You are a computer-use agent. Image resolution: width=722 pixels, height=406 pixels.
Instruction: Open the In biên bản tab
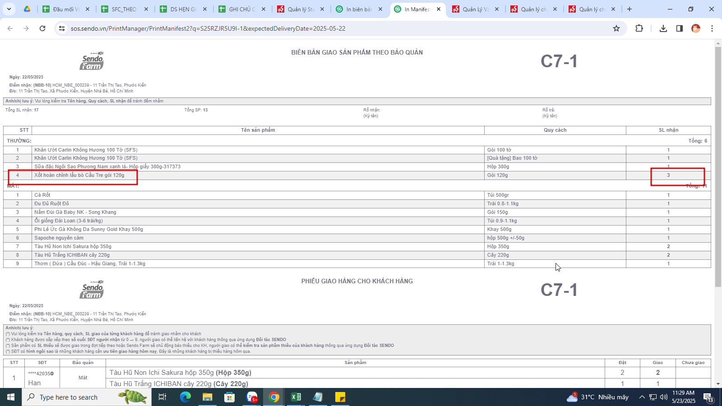coord(359,9)
